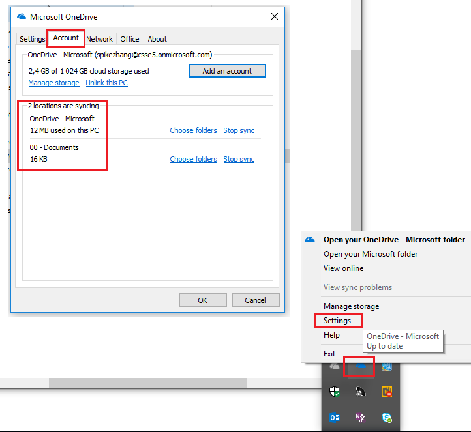Switch to the Settings tab
The height and width of the screenshot is (432, 471).
[32, 39]
